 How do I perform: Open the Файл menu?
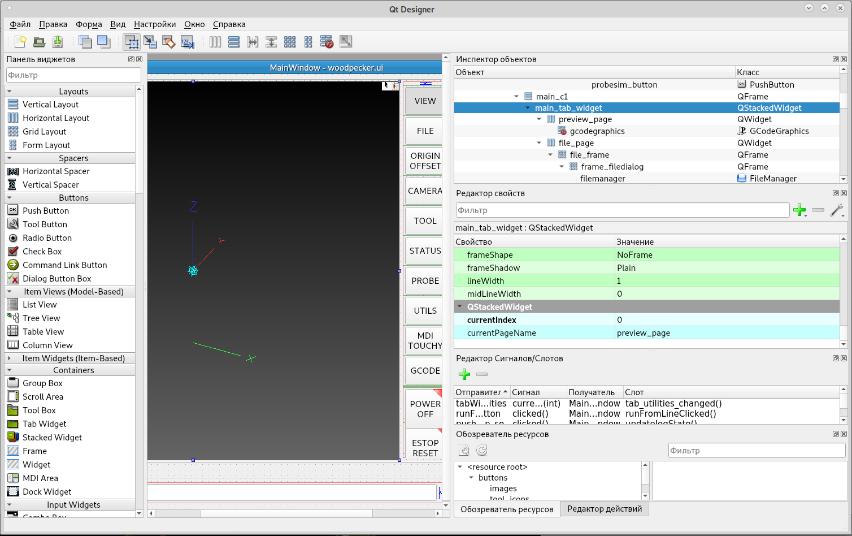tap(20, 24)
